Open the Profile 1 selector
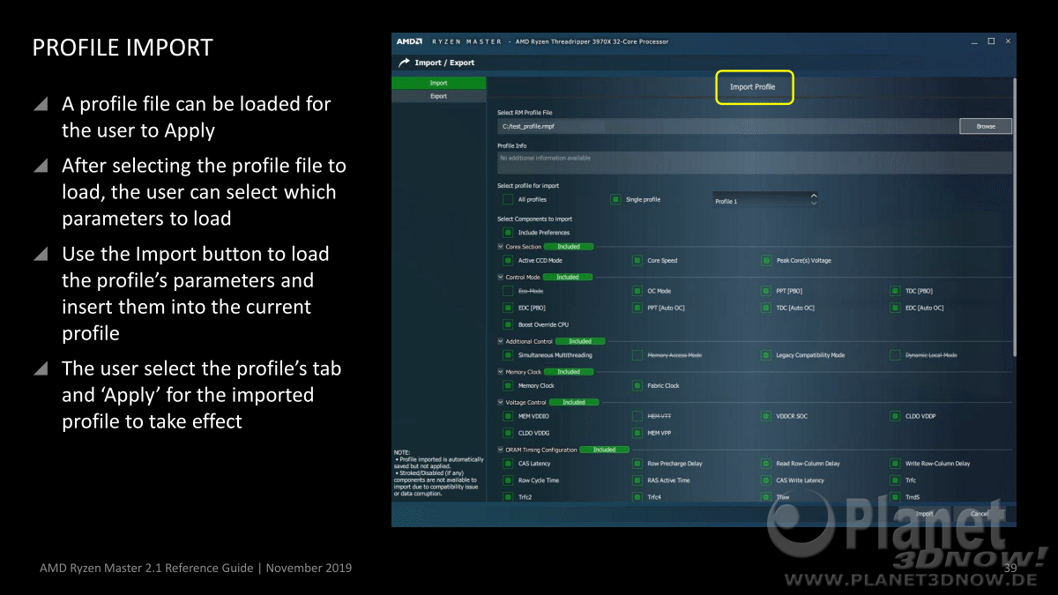 (765, 201)
